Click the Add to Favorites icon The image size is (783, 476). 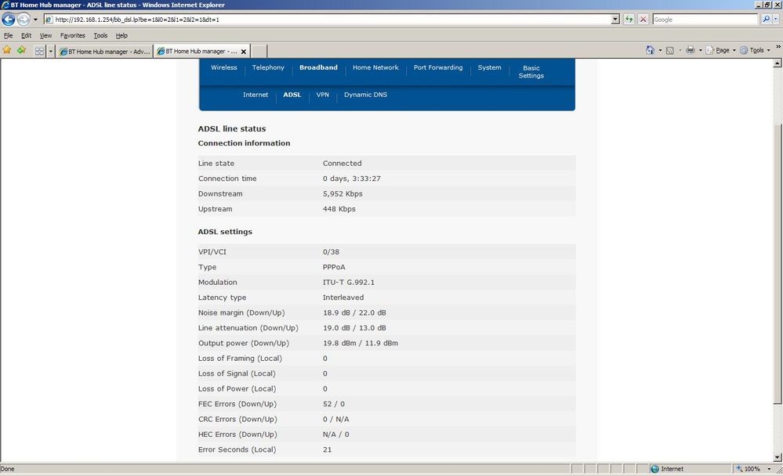click(x=21, y=50)
